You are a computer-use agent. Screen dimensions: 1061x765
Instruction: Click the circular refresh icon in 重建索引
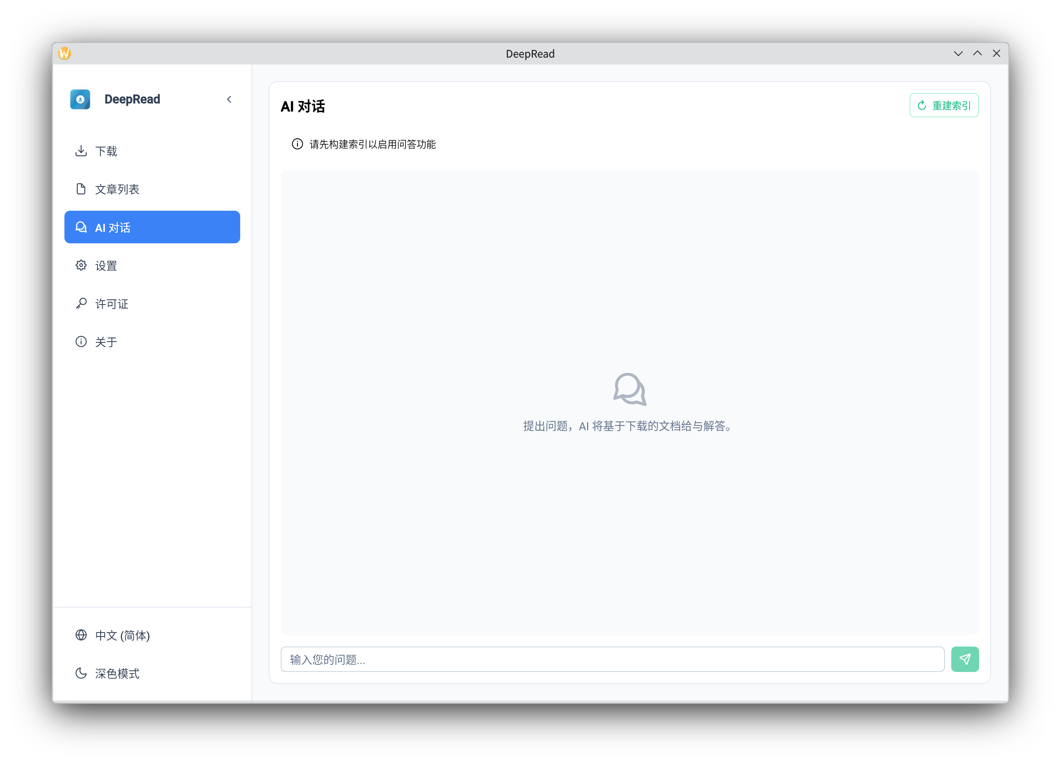click(921, 105)
